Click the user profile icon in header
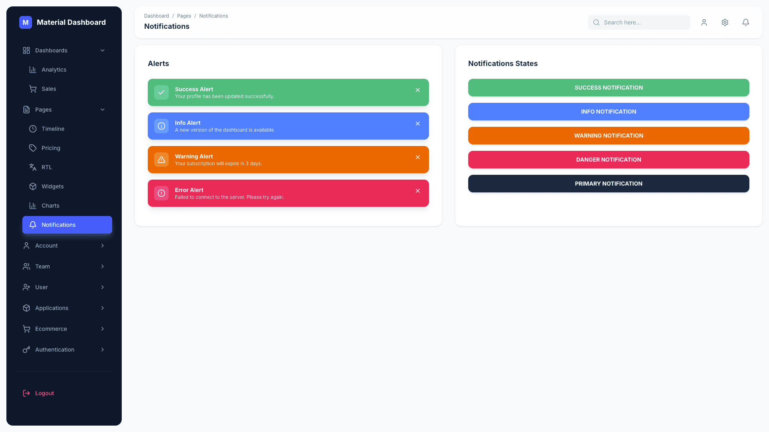This screenshot has height=432, width=769. [x=704, y=22]
